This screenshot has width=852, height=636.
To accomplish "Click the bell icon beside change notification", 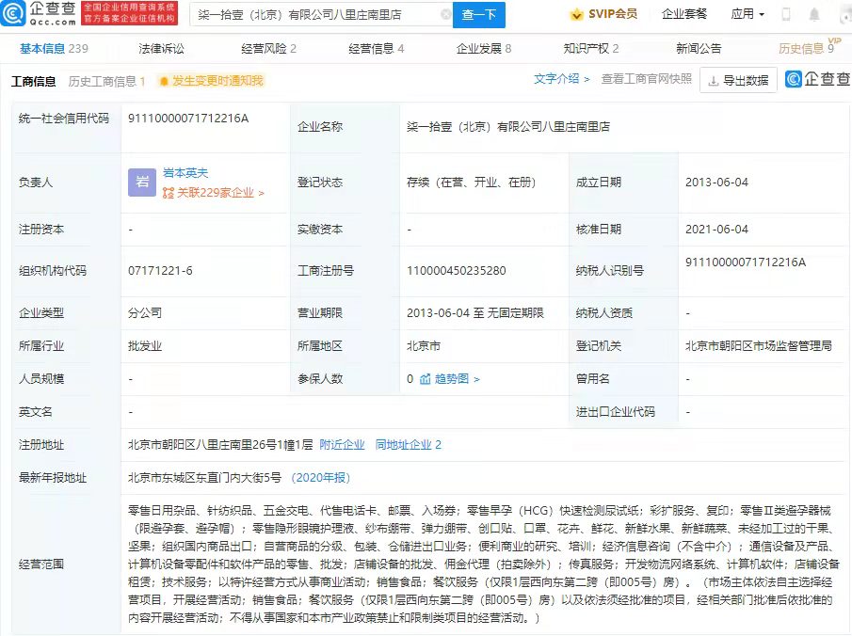I will point(164,82).
